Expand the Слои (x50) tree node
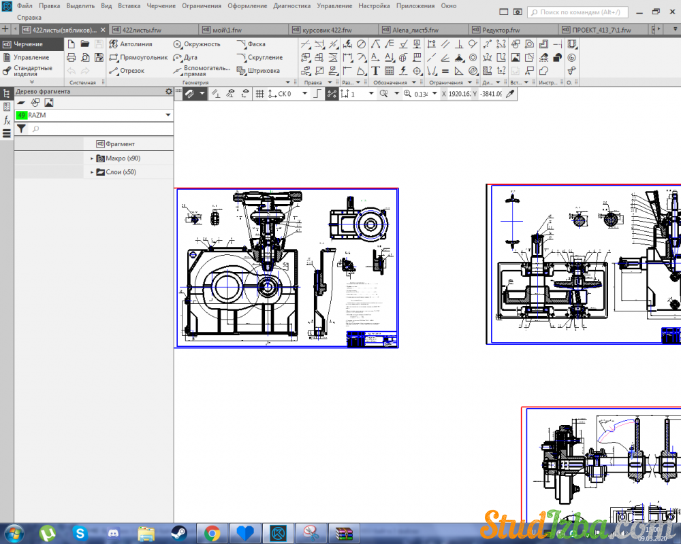Screen dimensions: 681x544 92,173
